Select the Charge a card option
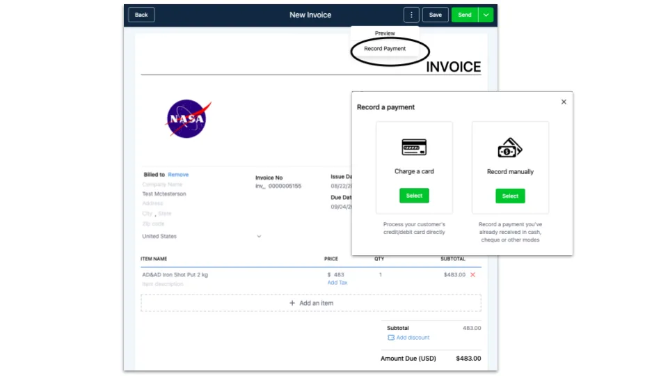Viewport: 668px width, 376px height. (414, 196)
